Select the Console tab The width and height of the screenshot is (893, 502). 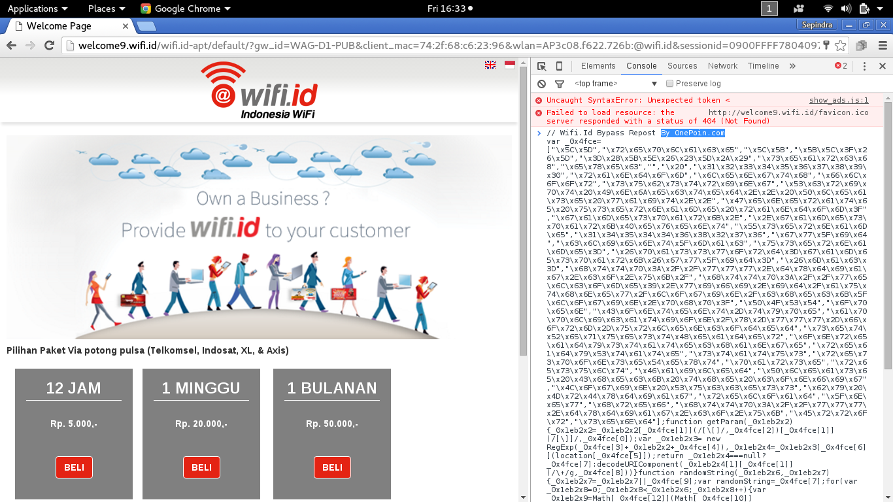pos(641,66)
